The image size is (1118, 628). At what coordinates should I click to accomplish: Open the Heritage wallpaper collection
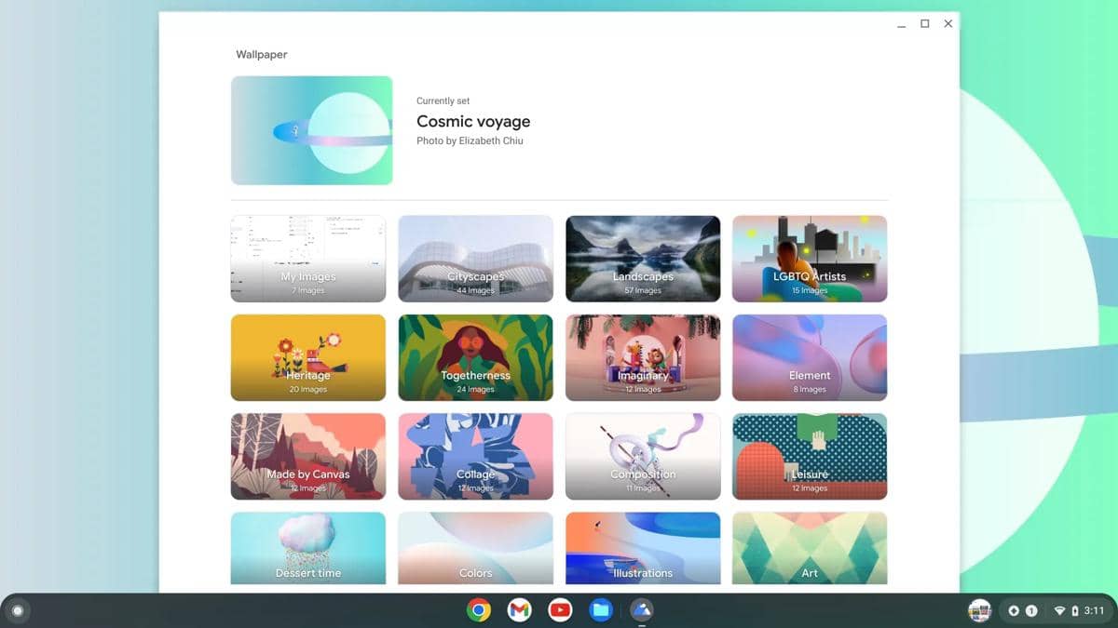point(307,357)
